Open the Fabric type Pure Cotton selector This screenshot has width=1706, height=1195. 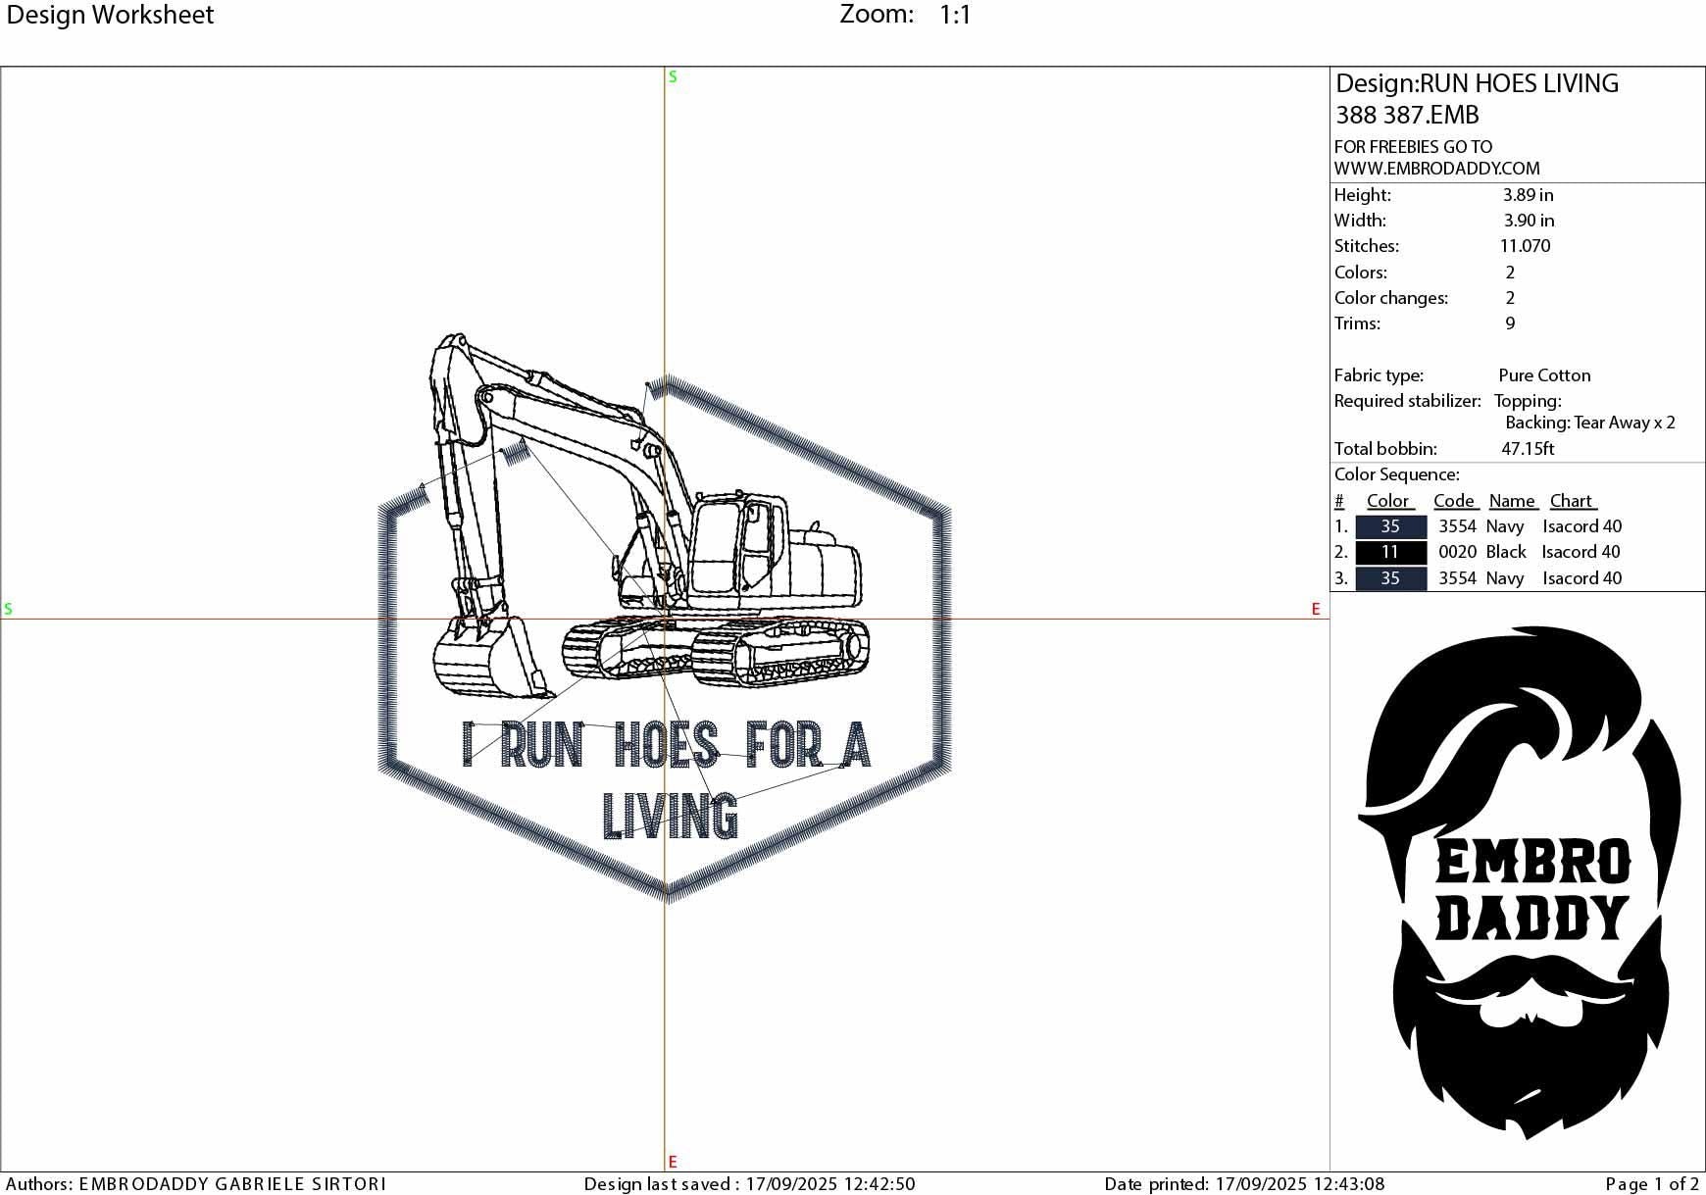pyautogui.click(x=1544, y=374)
